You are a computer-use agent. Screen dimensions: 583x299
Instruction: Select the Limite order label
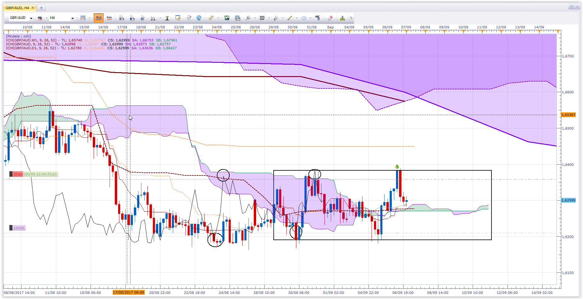coord(19,228)
